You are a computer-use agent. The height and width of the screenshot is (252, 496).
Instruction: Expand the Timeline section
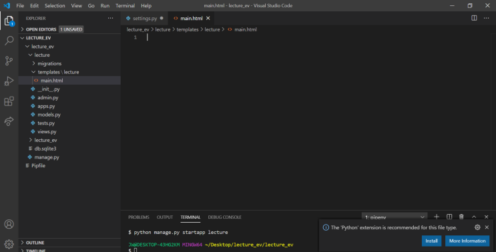pyautogui.click(x=69, y=250)
